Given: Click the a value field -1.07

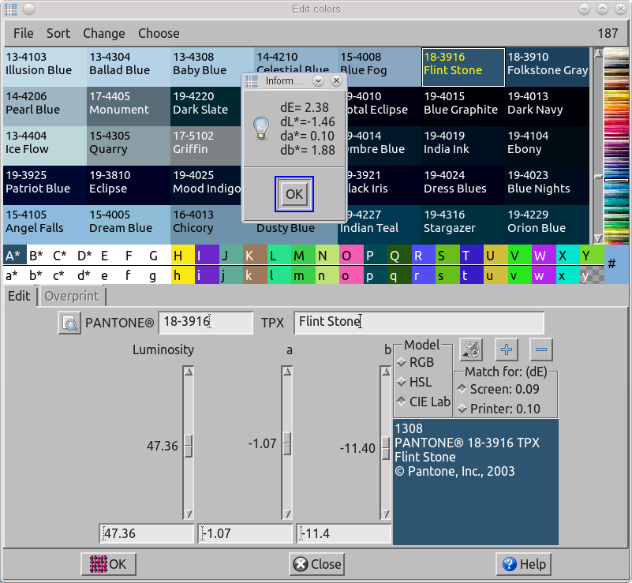Looking at the screenshot, I should 245,533.
